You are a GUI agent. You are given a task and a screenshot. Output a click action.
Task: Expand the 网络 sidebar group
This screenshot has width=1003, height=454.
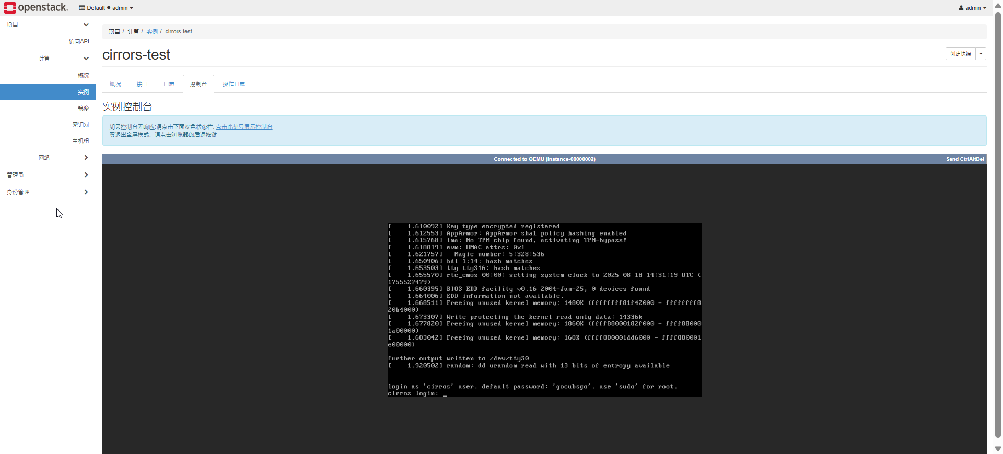(x=48, y=158)
